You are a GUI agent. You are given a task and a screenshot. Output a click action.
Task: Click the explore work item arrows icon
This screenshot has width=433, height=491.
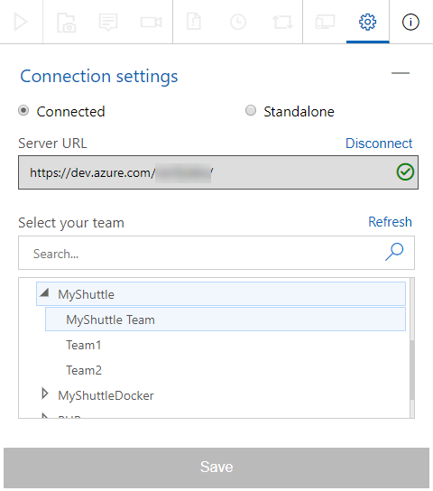(x=282, y=22)
